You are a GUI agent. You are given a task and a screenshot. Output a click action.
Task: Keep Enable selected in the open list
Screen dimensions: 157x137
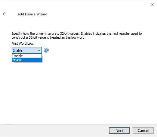(x=27, y=60)
